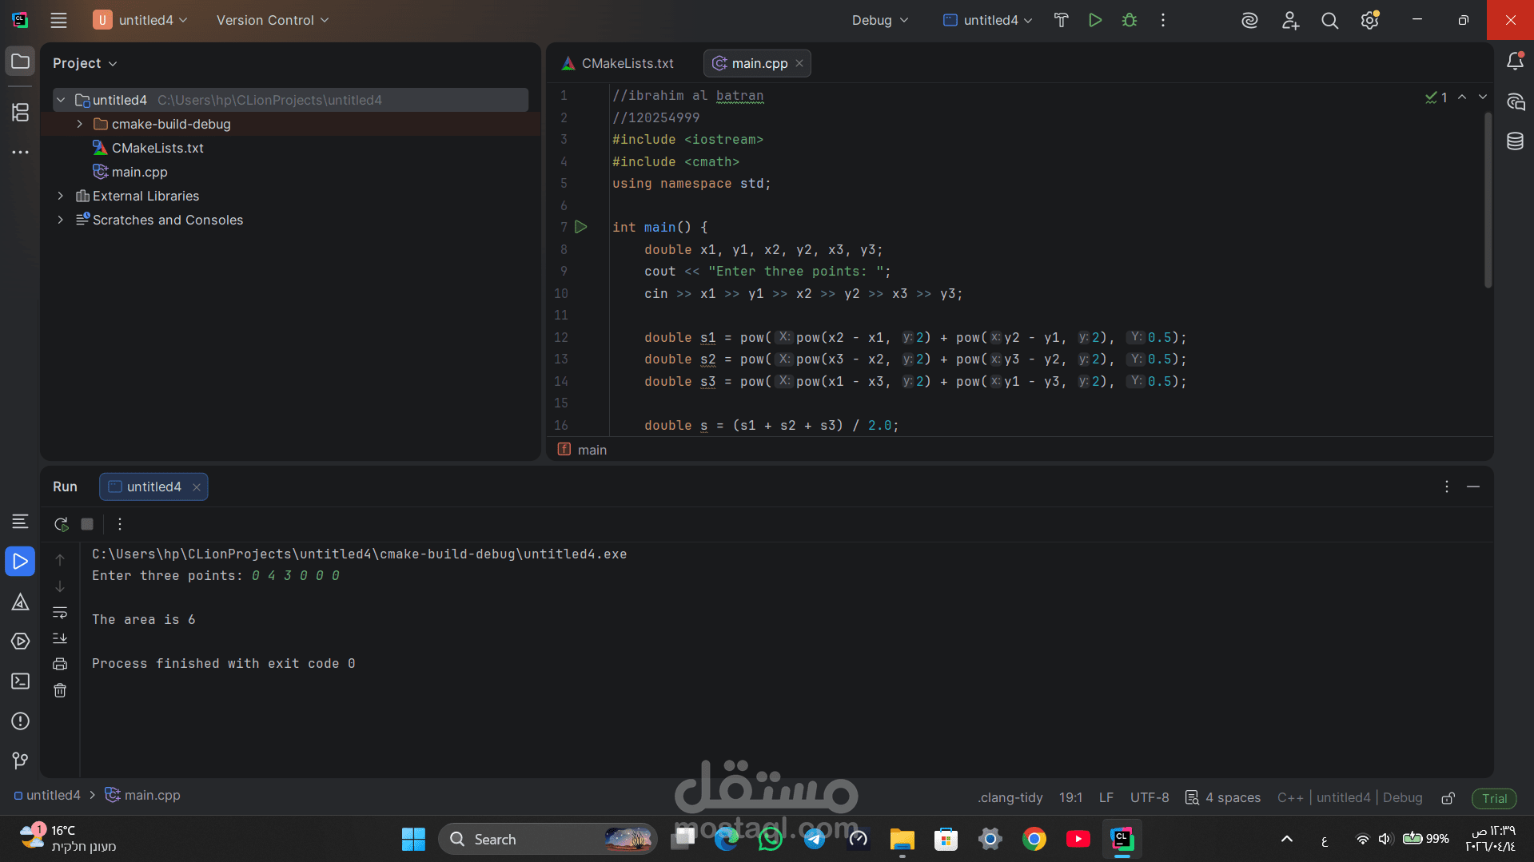The width and height of the screenshot is (1534, 862).
Task: Click line:column 19:1 indicator
Action: click(x=1070, y=797)
